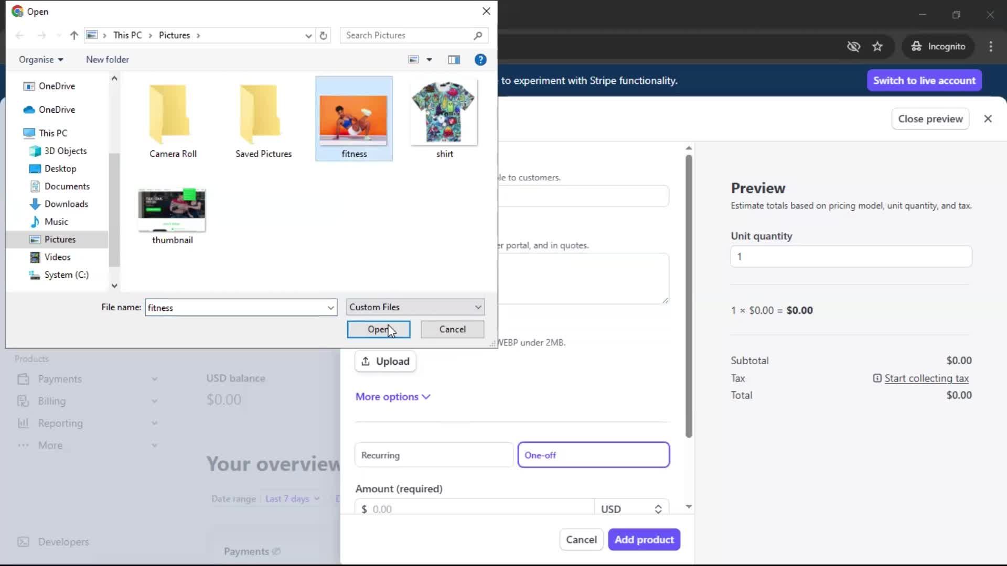
Task: Open Chrome three-dot menu
Action: coord(991,47)
